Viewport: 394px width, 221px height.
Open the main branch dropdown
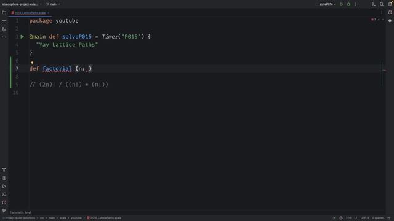click(x=54, y=4)
